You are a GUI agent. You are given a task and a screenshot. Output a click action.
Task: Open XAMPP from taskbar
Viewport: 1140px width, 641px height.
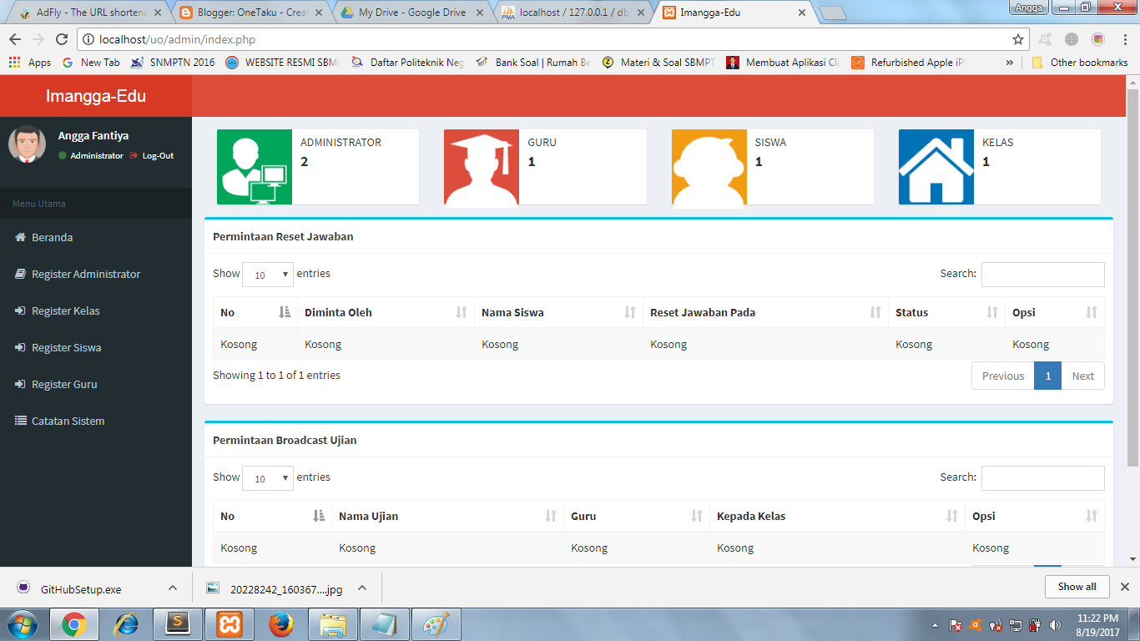pyautogui.click(x=230, y=624)
